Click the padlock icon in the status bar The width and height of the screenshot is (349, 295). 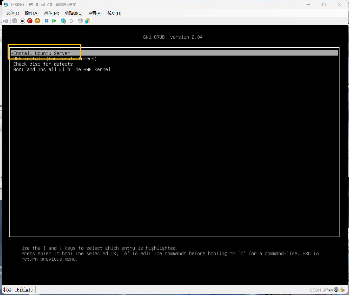tap(341, 289)
